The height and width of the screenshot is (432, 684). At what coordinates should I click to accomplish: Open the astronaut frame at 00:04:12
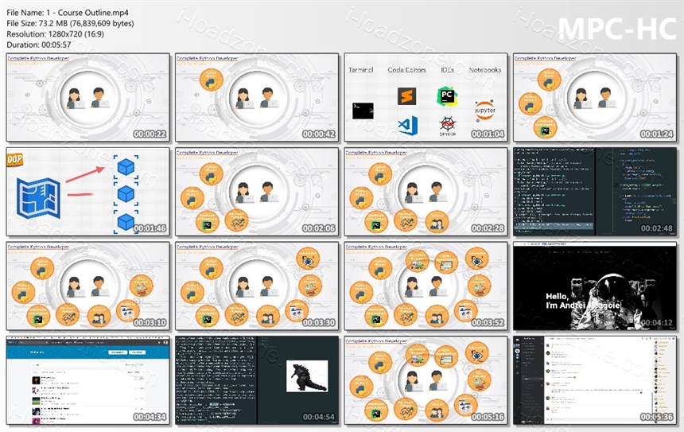point(595,286)
